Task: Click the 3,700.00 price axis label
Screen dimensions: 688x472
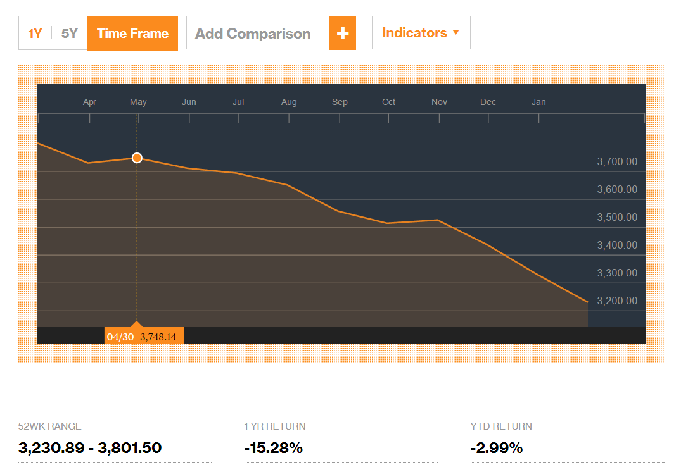Action: click(617, 162)
